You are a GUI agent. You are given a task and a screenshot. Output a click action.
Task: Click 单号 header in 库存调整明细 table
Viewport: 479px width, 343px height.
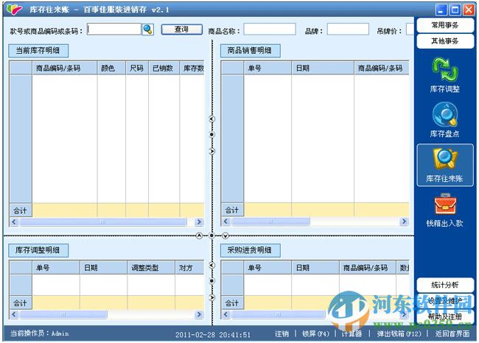click(56, 268)
